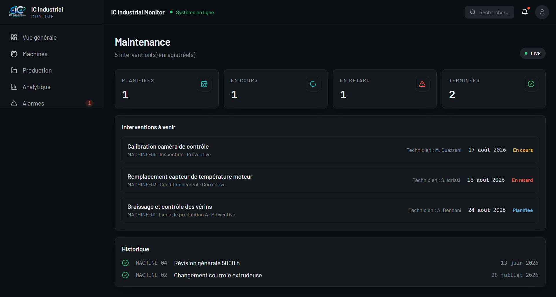The height and width of the screenshot is (297, 556).
Task: Click the calendar icon on Planifiées card
Action: pyautogui.click(x=204, y=84)
